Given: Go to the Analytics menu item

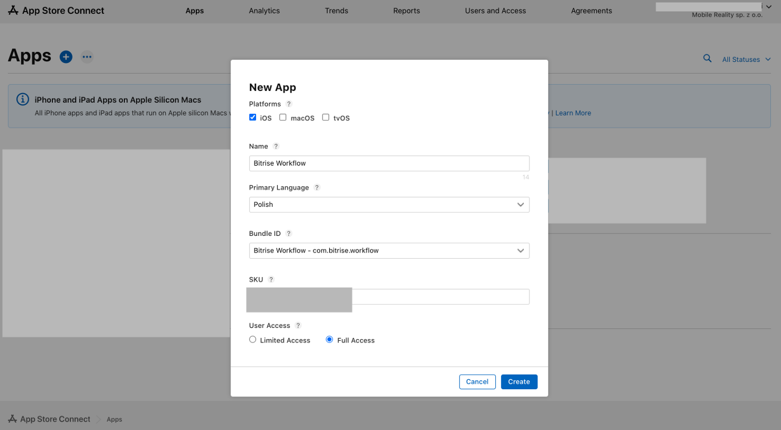Looking at the screenshot, I should pyautogui.click(x=264, y=11).
